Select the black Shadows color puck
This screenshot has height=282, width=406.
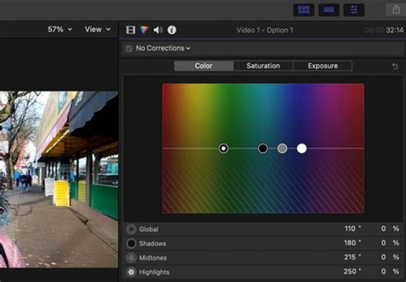[263, 149]
